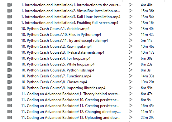This screenshot has width=172, height=122.
Task: Click camera icon beside For loops.mp4
Action: point(10,58)
